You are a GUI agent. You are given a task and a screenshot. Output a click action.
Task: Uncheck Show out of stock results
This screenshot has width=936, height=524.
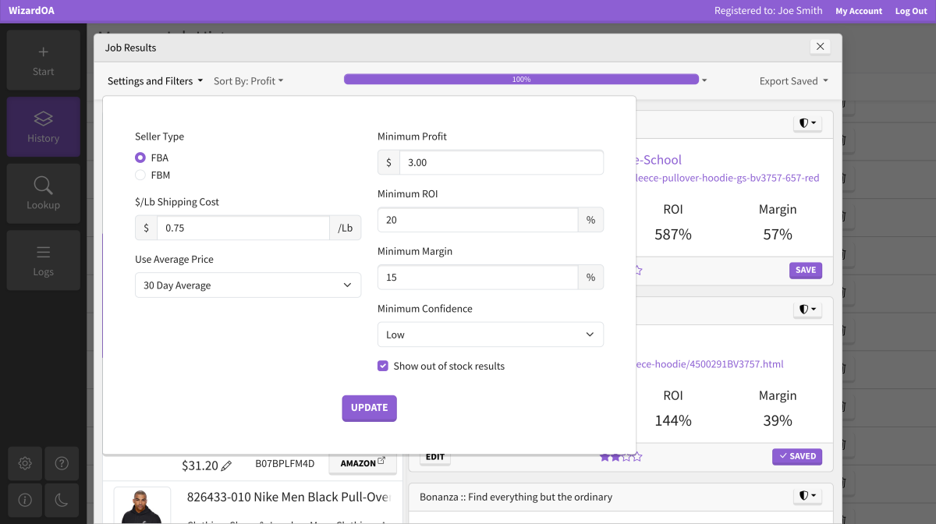coord(383,366)
